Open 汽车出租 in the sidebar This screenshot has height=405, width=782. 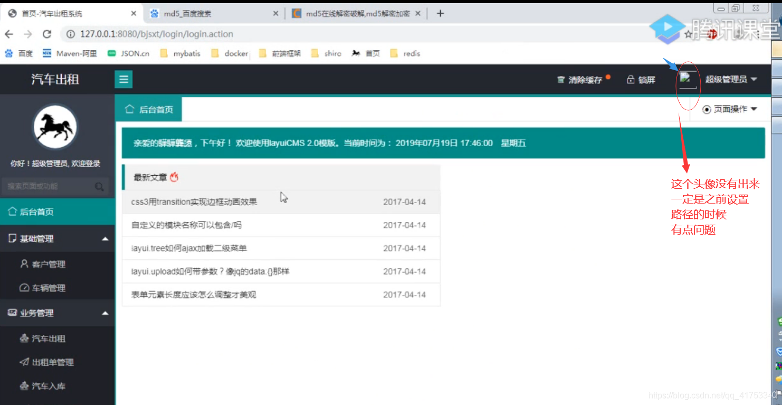tap(57, 339)
